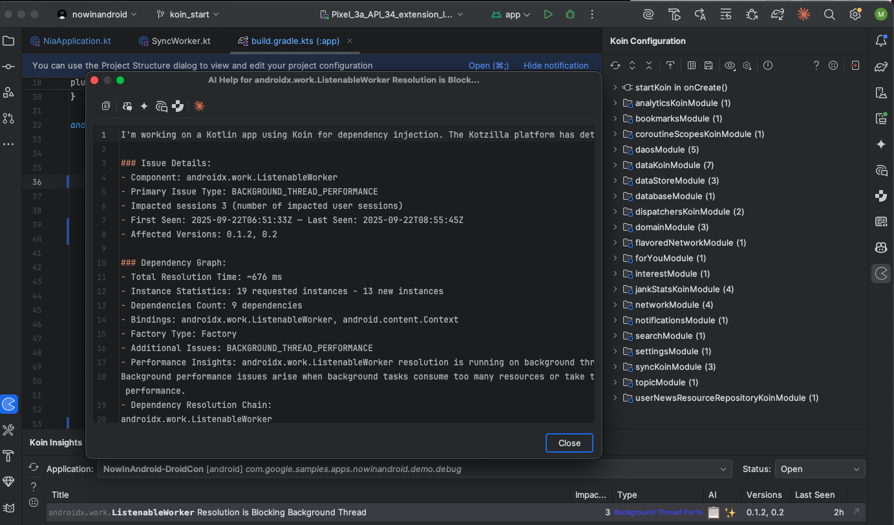
Task: Click the Hide notification link
Action: 555,65
